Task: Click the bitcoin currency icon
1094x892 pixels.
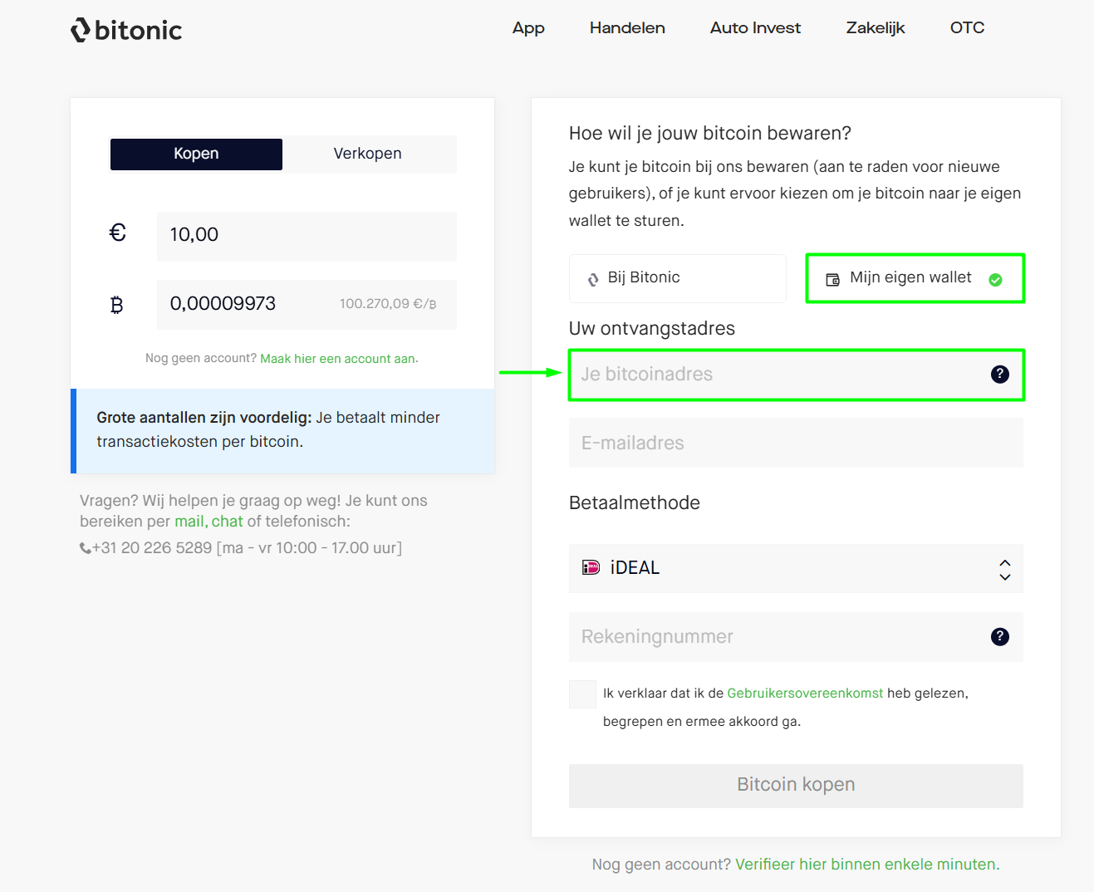Action: coord(116,305)
